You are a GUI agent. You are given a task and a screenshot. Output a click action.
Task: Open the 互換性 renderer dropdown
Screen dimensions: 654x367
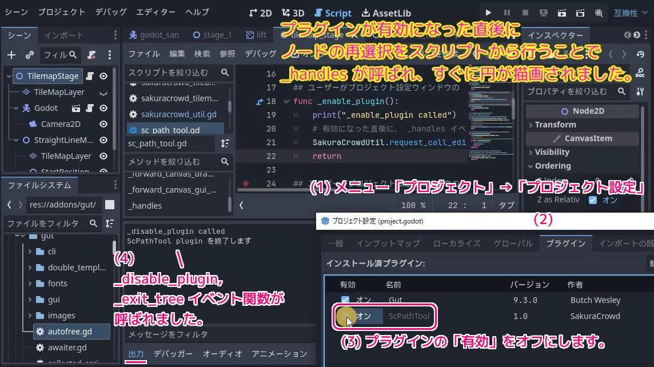[631, 13]
